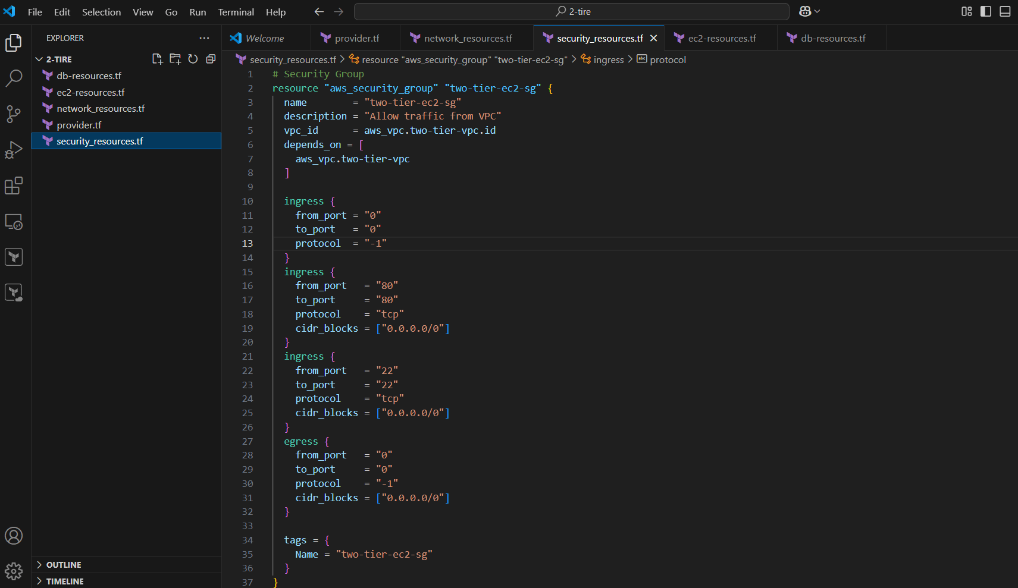Switch to the Welcome tab

point(267,38)
